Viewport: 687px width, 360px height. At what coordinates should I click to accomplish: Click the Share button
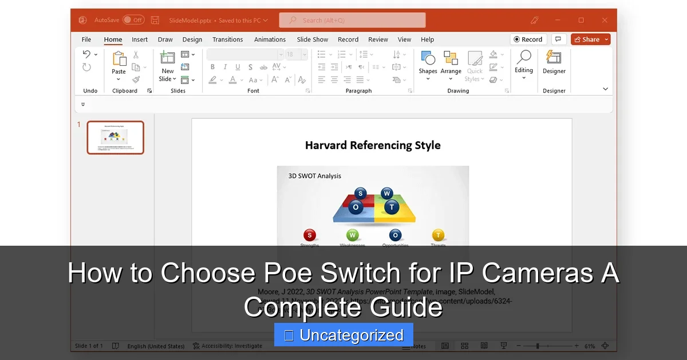coord(590,39)
